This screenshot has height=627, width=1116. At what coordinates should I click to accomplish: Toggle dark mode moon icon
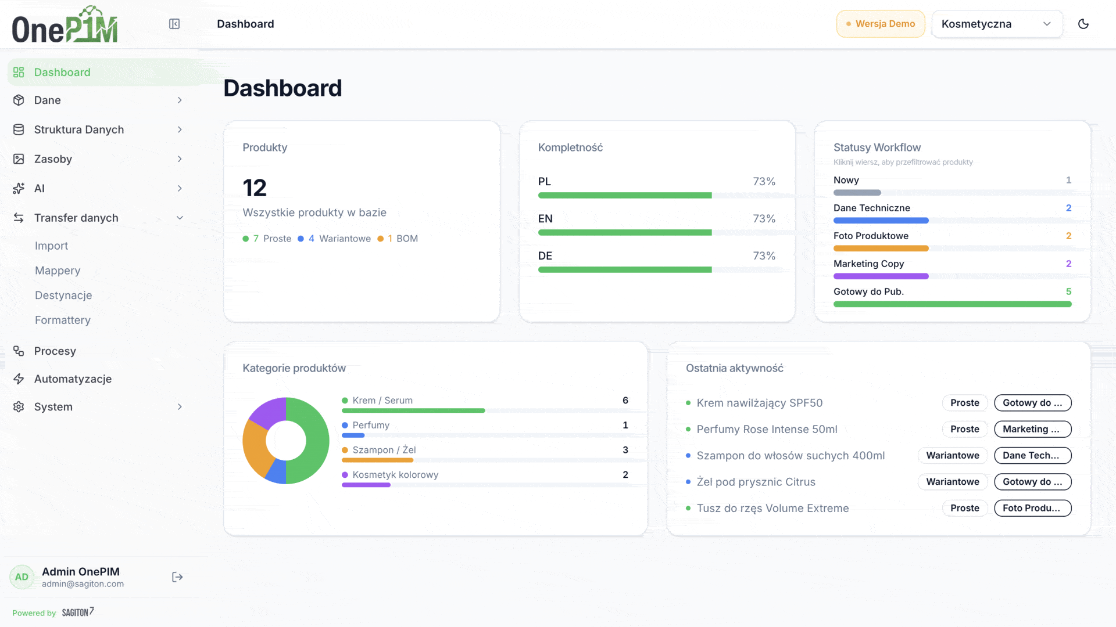(x=1083, y=24)
